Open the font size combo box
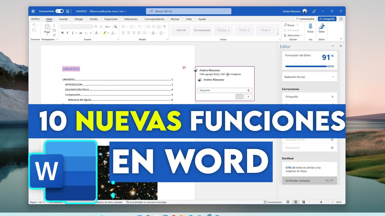This screenshot has height=216, width=385. click(x=89, y=27)
